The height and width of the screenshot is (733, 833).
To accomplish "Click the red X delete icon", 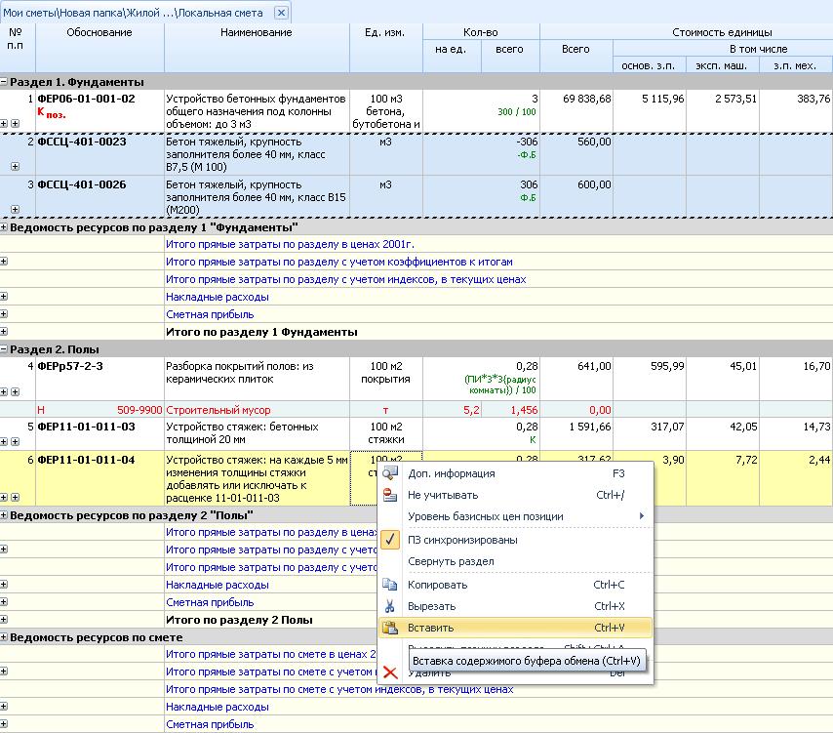I will [390, 672].
